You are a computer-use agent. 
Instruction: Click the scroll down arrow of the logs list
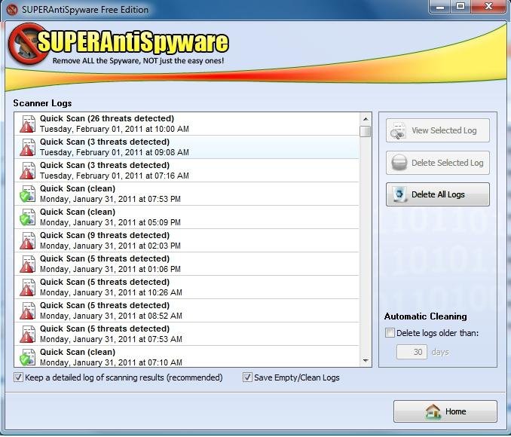pos(366,360)
